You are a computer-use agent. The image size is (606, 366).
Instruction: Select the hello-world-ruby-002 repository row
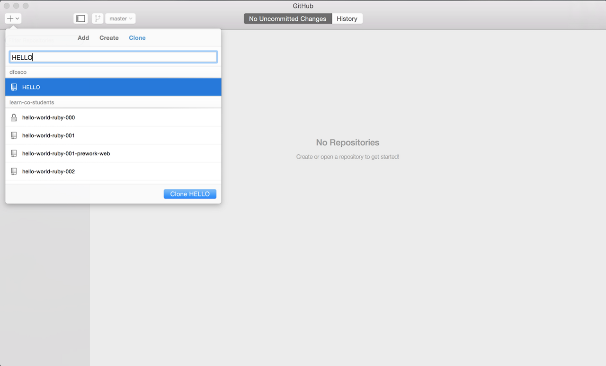tap(113, 171)
